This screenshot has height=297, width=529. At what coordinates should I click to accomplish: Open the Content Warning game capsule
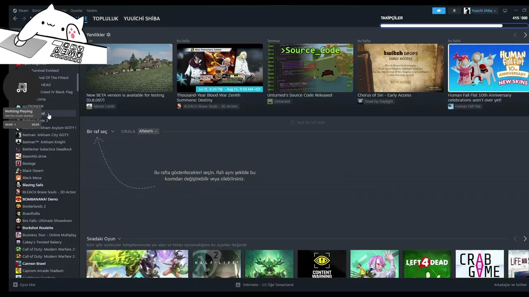coord(322,264)
